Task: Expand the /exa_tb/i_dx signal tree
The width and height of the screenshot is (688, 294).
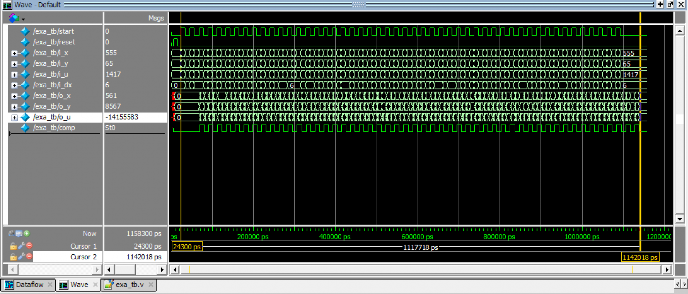Action: tap(14, 85)
